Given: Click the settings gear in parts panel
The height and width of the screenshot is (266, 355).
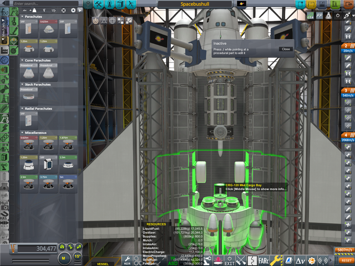Looking at the screenshot, I should 73,11.
